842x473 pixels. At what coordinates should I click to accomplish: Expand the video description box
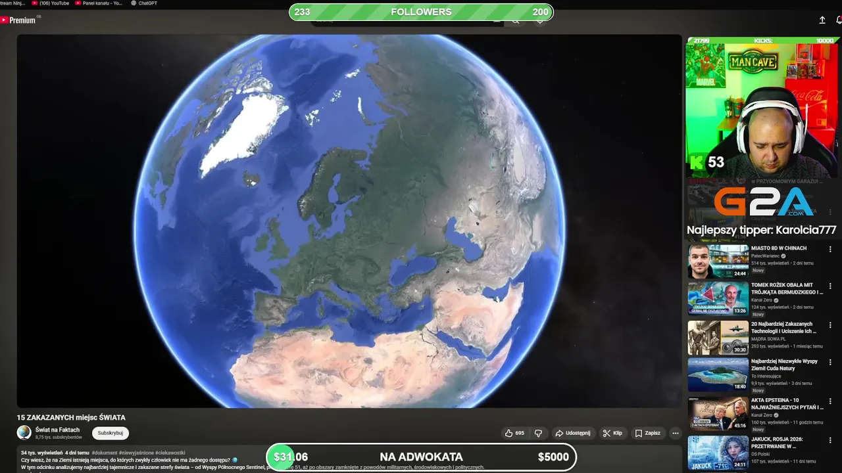[349, 459]
